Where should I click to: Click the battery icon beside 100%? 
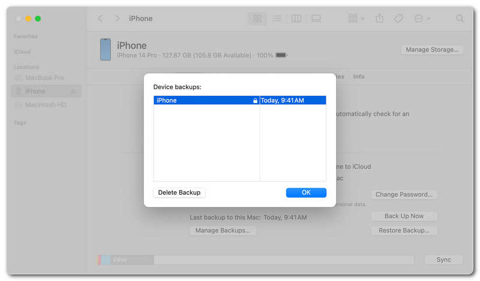281,55
